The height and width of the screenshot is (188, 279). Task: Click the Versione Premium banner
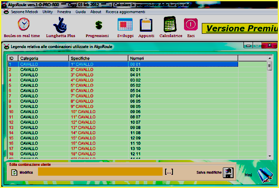pyautogui.click(x=240, y=28)
